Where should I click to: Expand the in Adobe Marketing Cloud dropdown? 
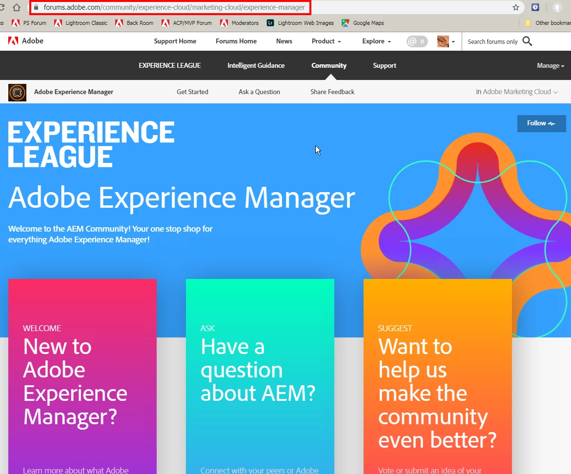(517, 92)
